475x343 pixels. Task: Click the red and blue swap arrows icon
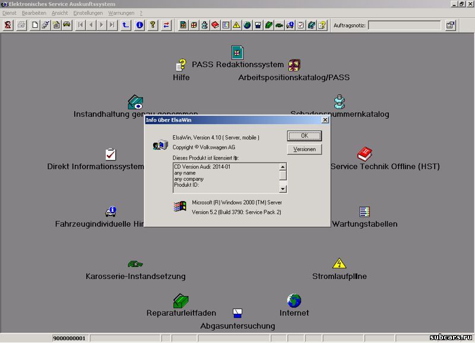point(166,25)
